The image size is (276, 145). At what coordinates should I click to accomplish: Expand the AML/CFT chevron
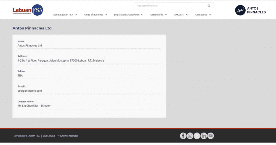187,15
